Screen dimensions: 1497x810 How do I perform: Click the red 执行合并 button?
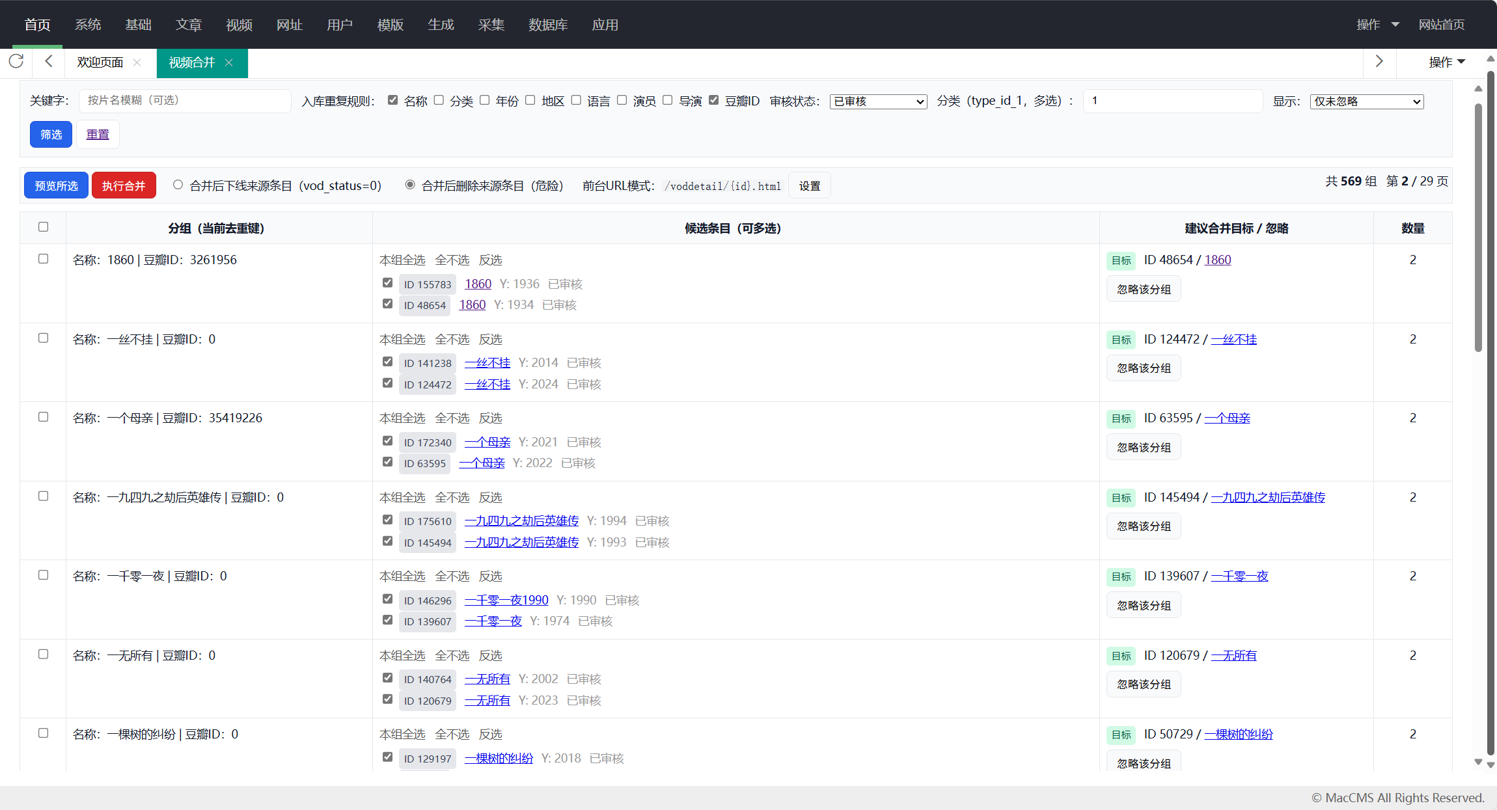(x=124, y=185)
